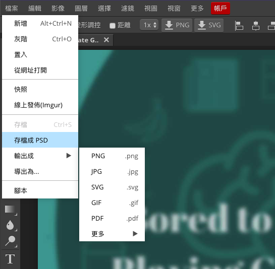Click the align horizontal centers icon
This screenshot has width=275, height=269.
click(256, 26)
